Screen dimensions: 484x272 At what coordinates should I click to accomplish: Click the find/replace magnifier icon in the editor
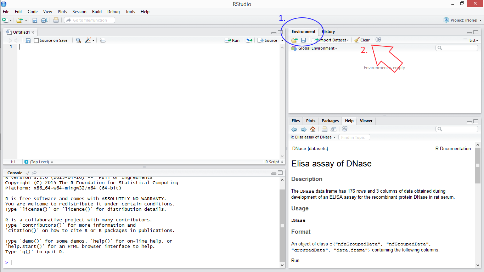[x=78, y=40]
